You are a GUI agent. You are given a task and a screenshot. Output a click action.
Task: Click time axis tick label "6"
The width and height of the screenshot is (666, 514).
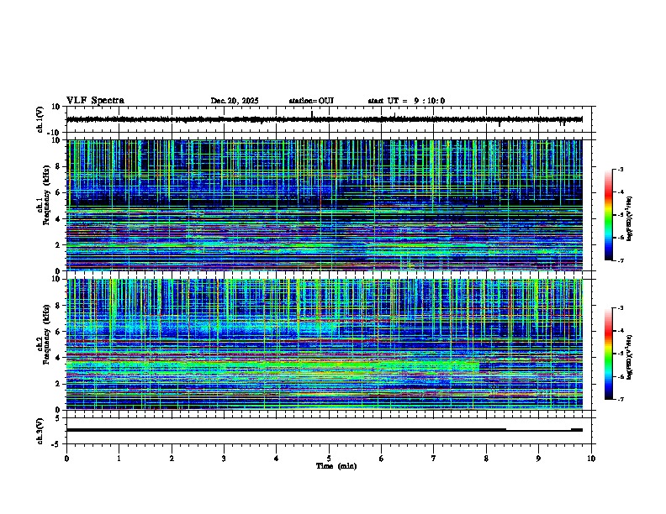(382, 459)
